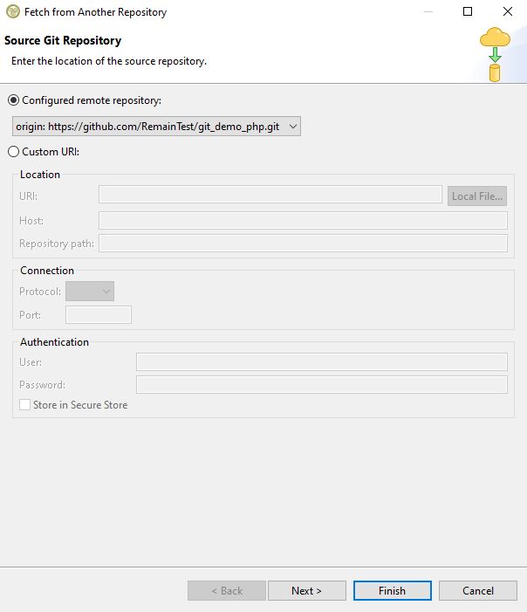Click the cloud fetch banner icon
This screenshot has height=612, width=527.
tap(495, 54)
